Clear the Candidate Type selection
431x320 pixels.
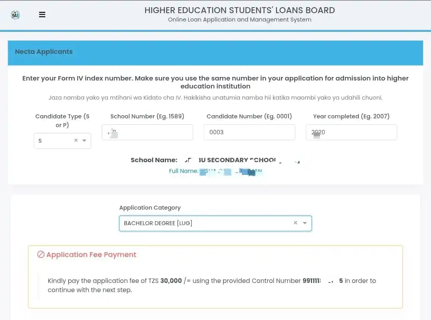click(x=76, y=140)
